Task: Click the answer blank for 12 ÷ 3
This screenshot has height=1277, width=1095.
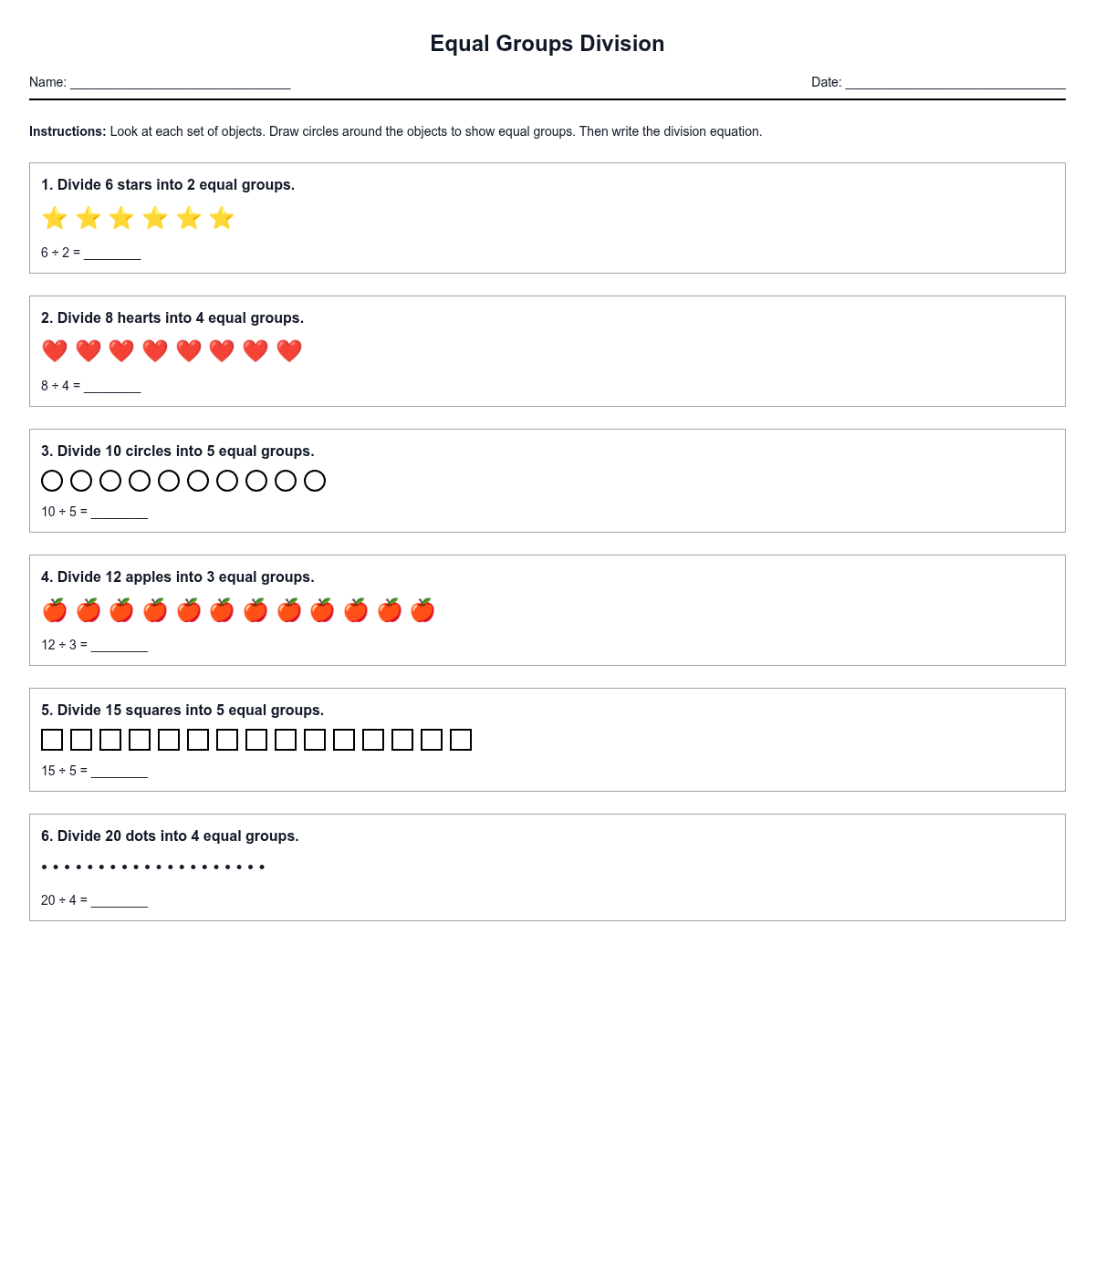Action: click(x=120, y=645)
